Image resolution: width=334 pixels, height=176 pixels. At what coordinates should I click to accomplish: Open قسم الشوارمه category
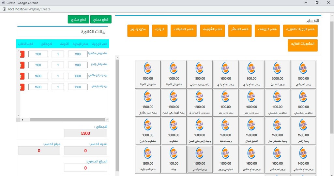coord(212,31)
